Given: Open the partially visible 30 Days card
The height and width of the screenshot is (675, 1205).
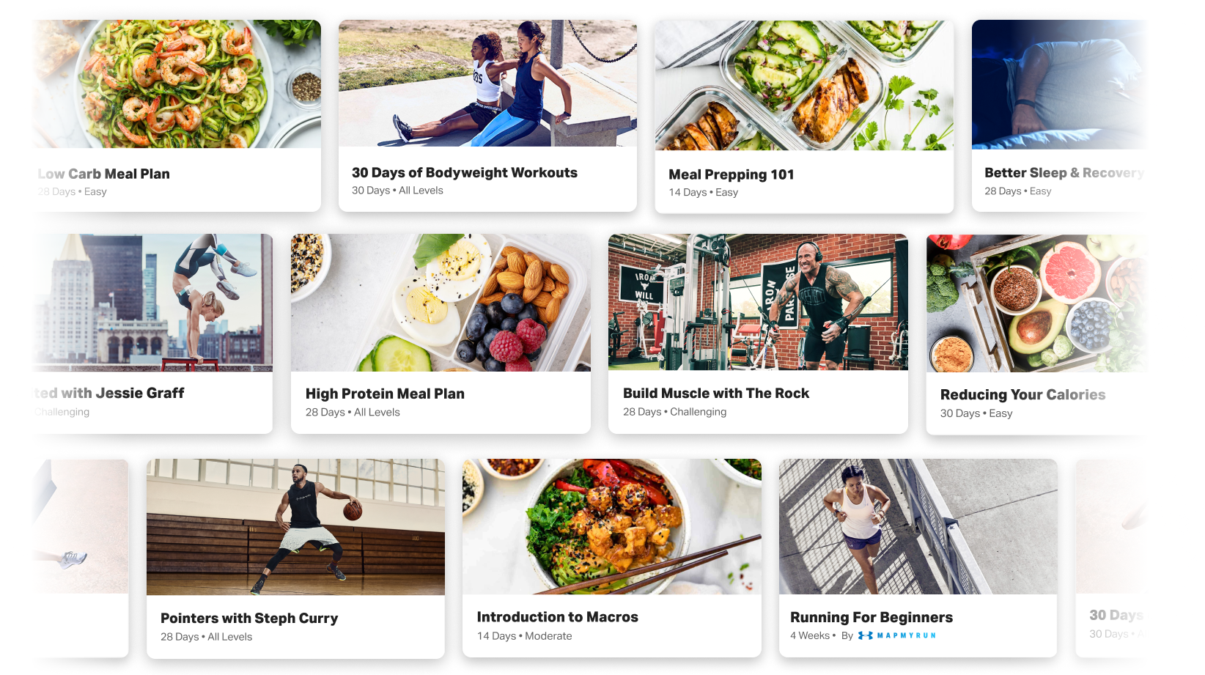Looking at the screenshot, I should click(x=1111, y=558).
